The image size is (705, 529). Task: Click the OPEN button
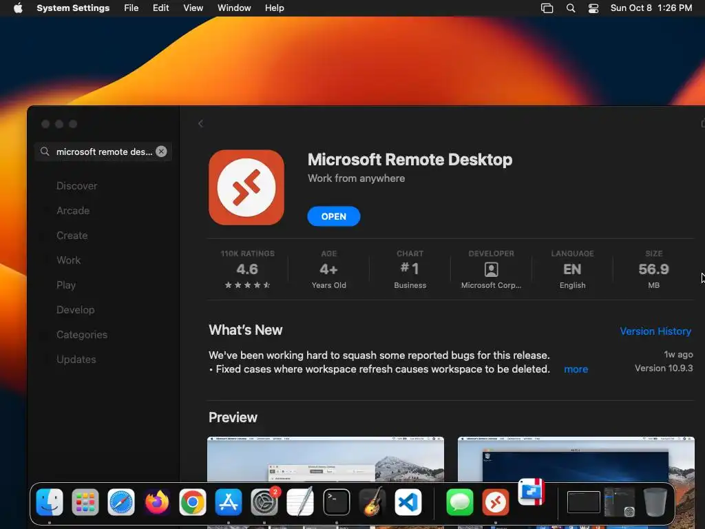334,216
